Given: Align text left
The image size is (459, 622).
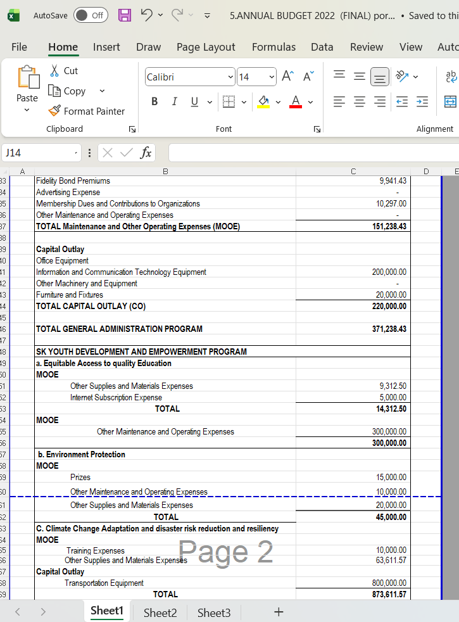Looking at the screenshot, I should (339, 101).
